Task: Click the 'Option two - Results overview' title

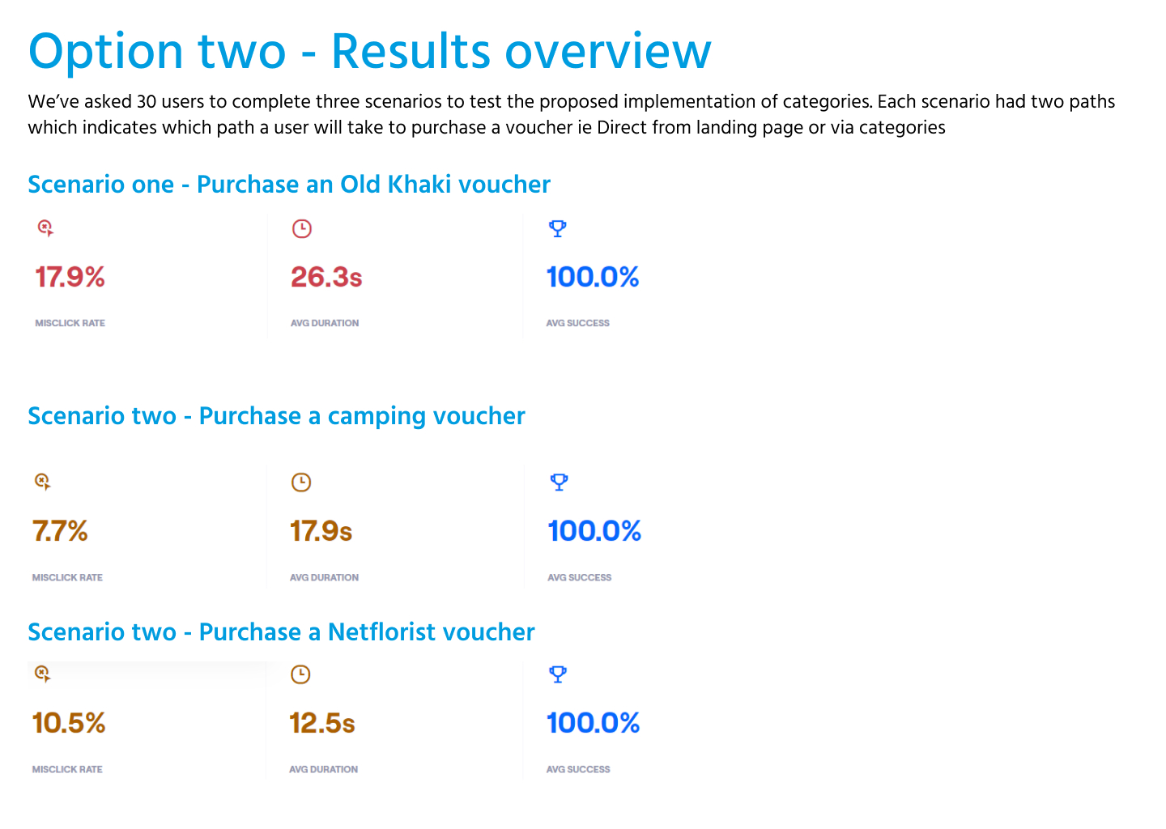Action: click(369, 51)
